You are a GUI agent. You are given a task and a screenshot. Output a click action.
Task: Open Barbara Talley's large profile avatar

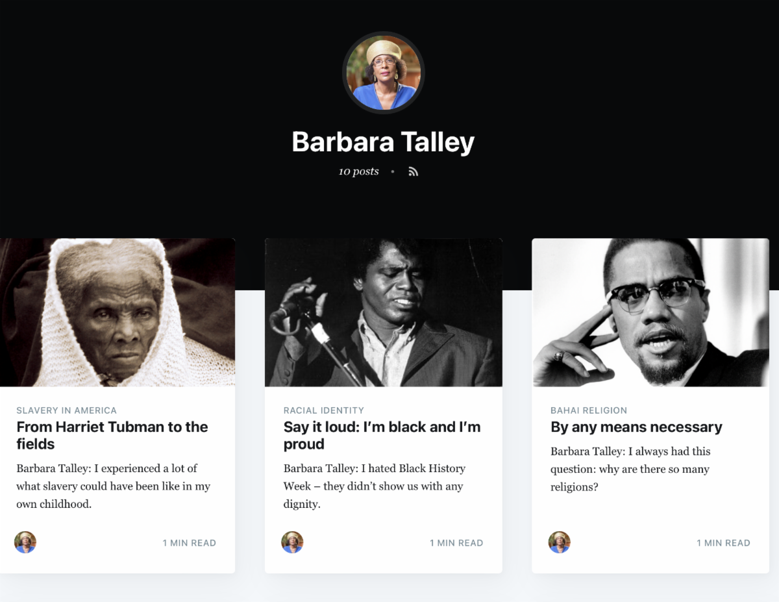[x=384, y=73]
